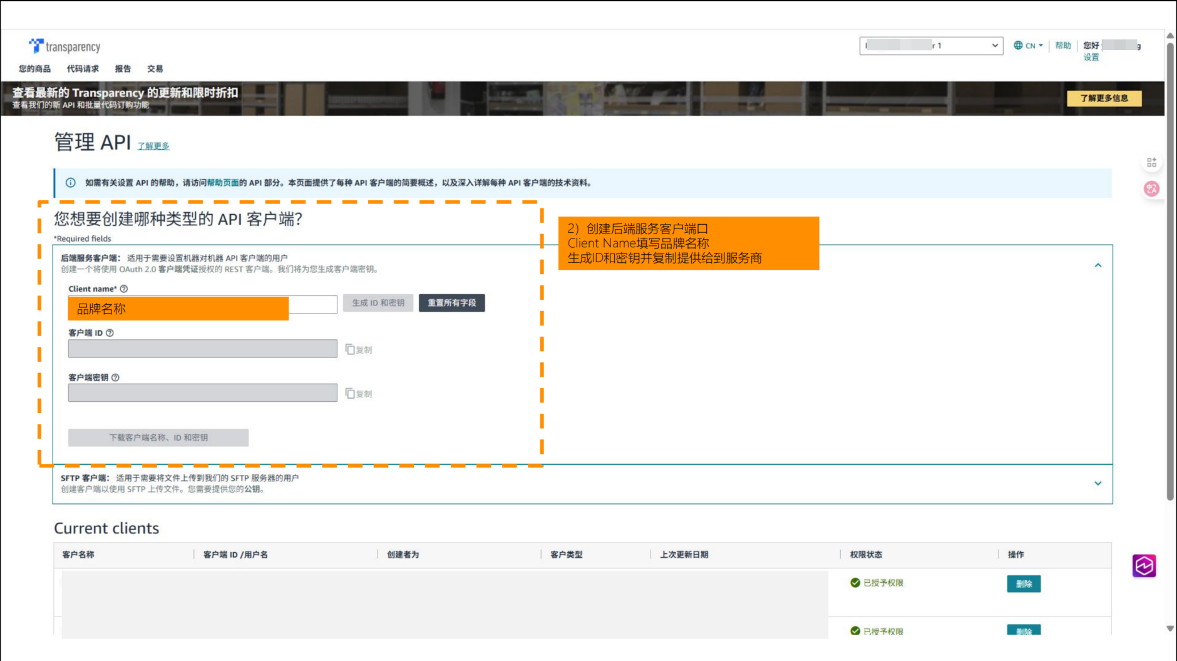Collapse the 后端服务客户端 section

[1098, 265]
